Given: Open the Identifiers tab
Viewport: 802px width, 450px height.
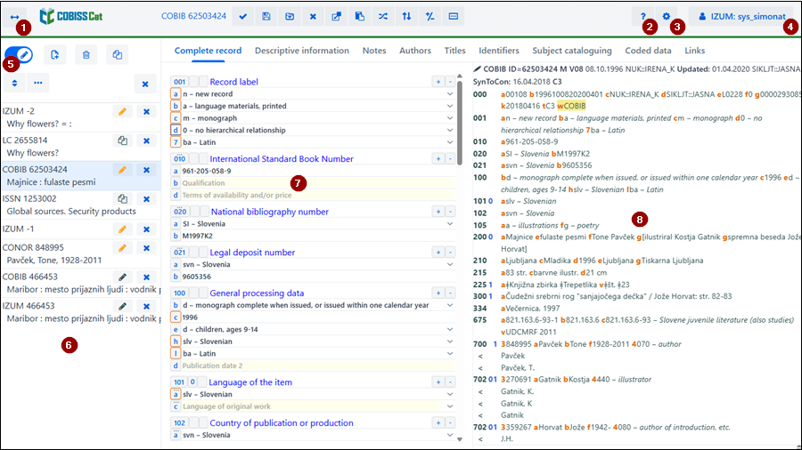Looking at the screenshot, I should [x=499, y=51].
